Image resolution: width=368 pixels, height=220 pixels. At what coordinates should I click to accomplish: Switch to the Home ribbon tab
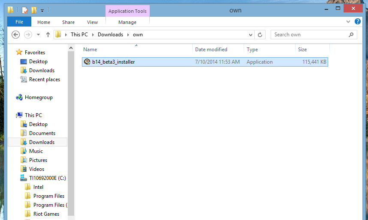point(44,22)
